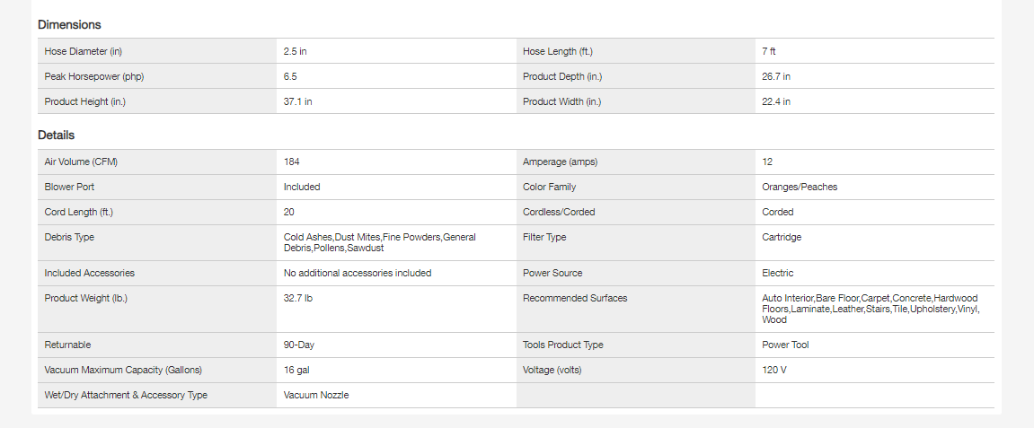1034x428 pixels.
Task: Click the Cord Length (ft.) label
Action: click(x=79, y=212)
